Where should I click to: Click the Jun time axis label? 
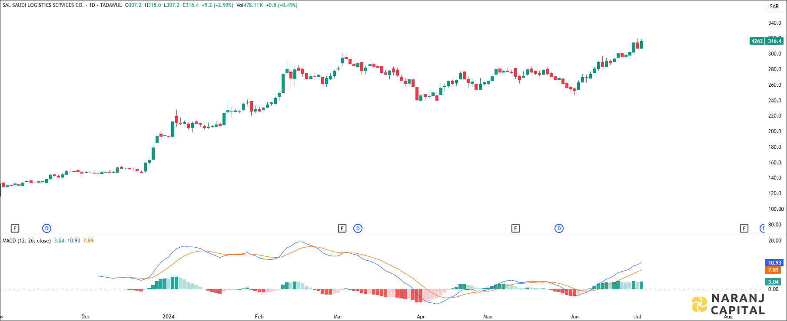tap(574, 317)
